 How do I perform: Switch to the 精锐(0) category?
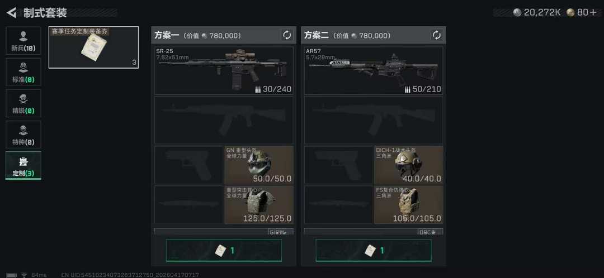tap(23, 103)
